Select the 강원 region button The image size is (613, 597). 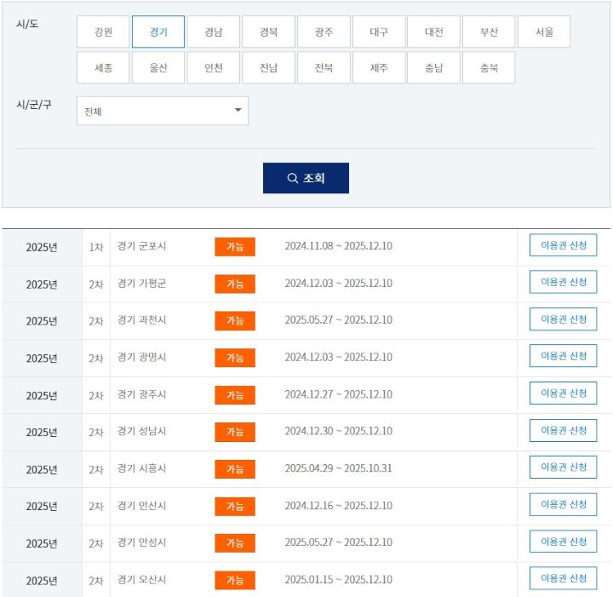(x=103, y=32)
